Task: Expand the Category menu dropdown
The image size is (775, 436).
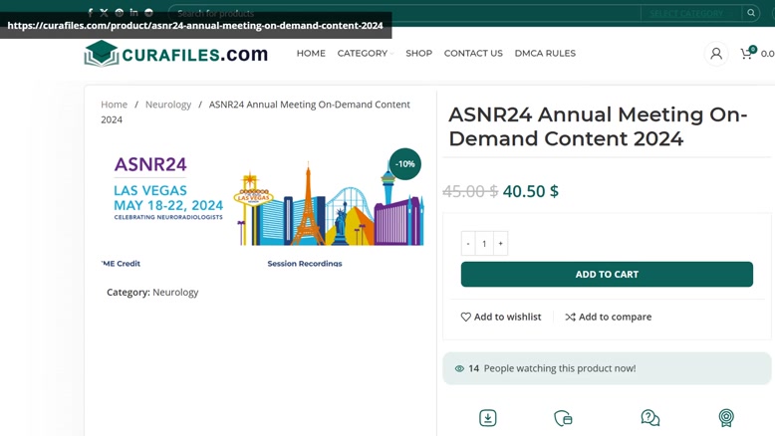Action: (x=366, y=54)
